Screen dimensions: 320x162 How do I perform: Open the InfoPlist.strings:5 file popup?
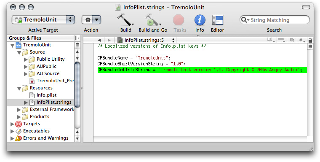[x=146, y=40]
